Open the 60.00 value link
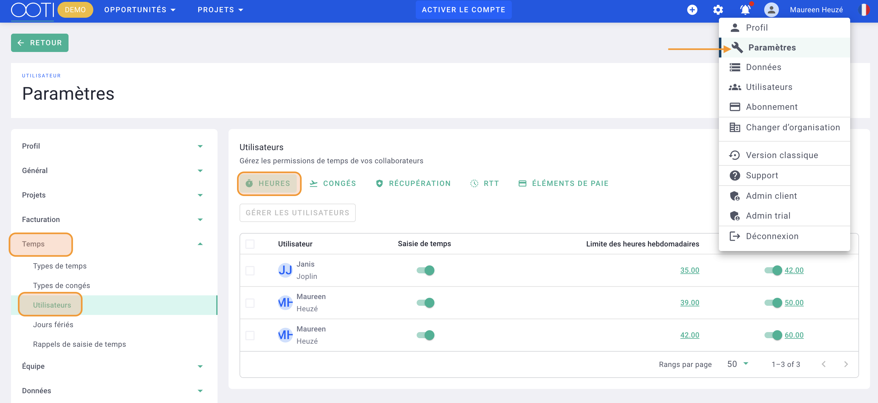 coord(794,335)
